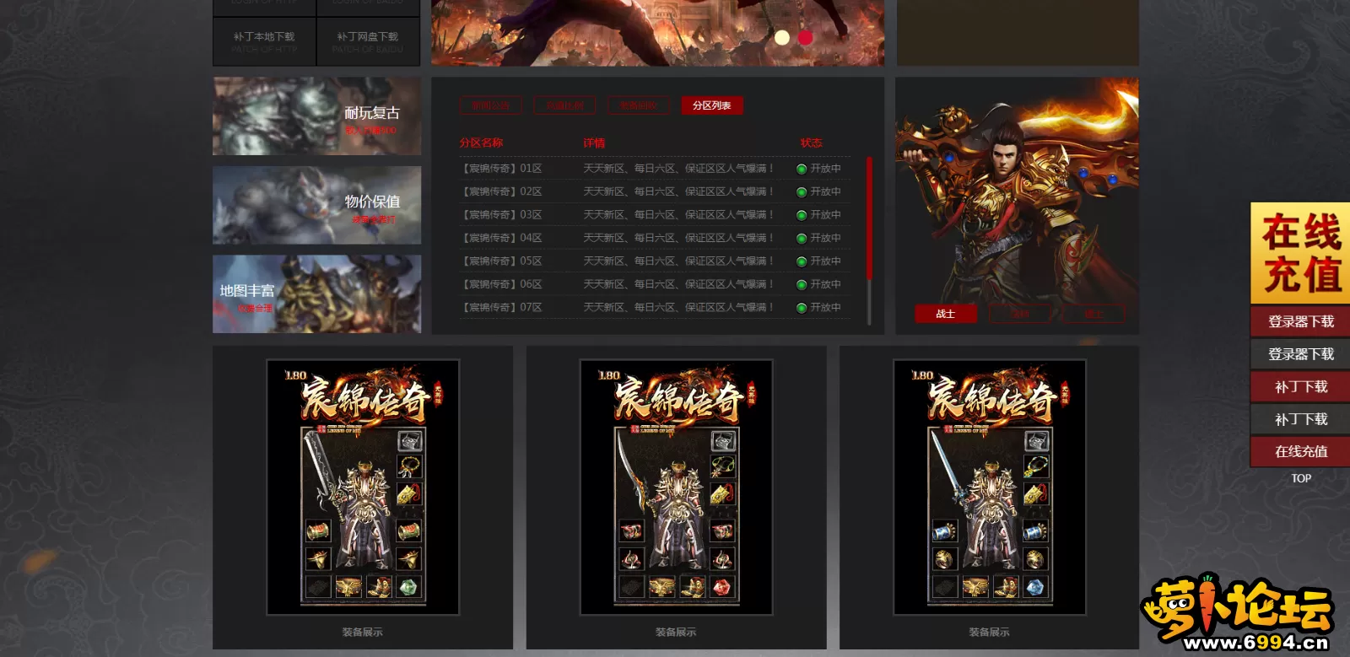Click green status icon for 04区 row
Viewport: 1350px width, 657px height.
[x=802, y=239]
